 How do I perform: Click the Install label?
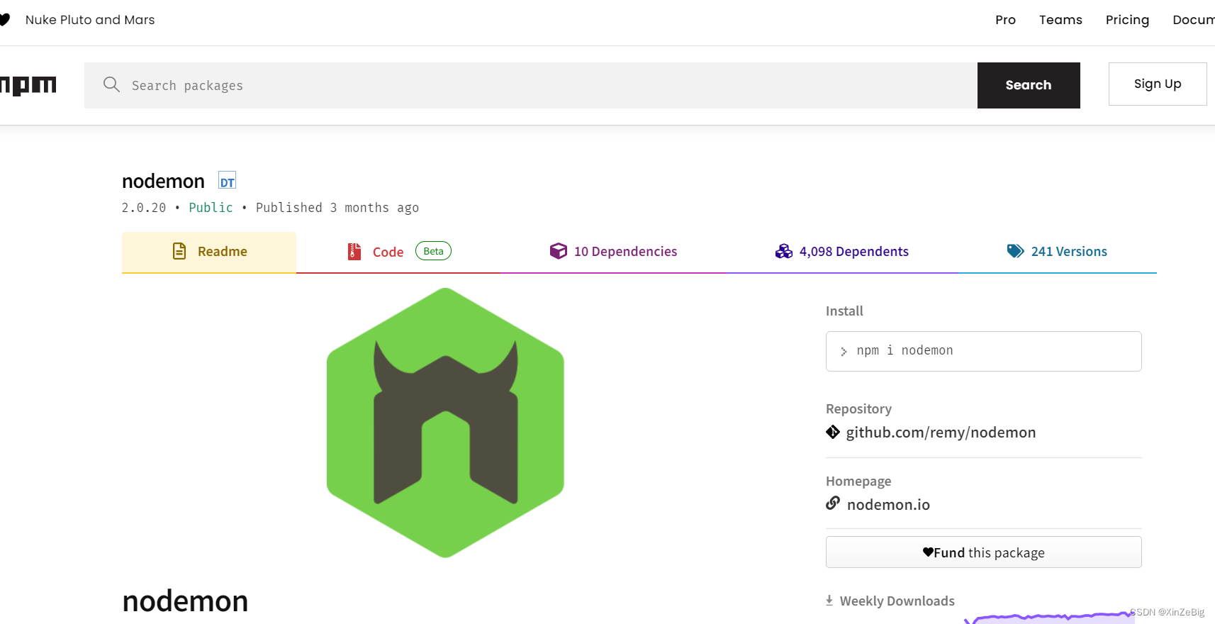(844, 311)
